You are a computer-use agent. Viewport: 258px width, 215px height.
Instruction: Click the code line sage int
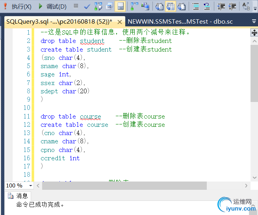56,74
